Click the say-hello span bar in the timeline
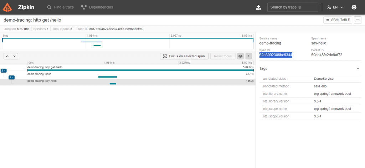The width and height of the screenshot is (365, 168). (113, 84)
